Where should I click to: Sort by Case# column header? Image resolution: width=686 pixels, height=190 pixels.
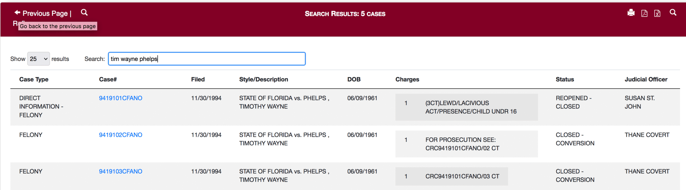(108, 79)
